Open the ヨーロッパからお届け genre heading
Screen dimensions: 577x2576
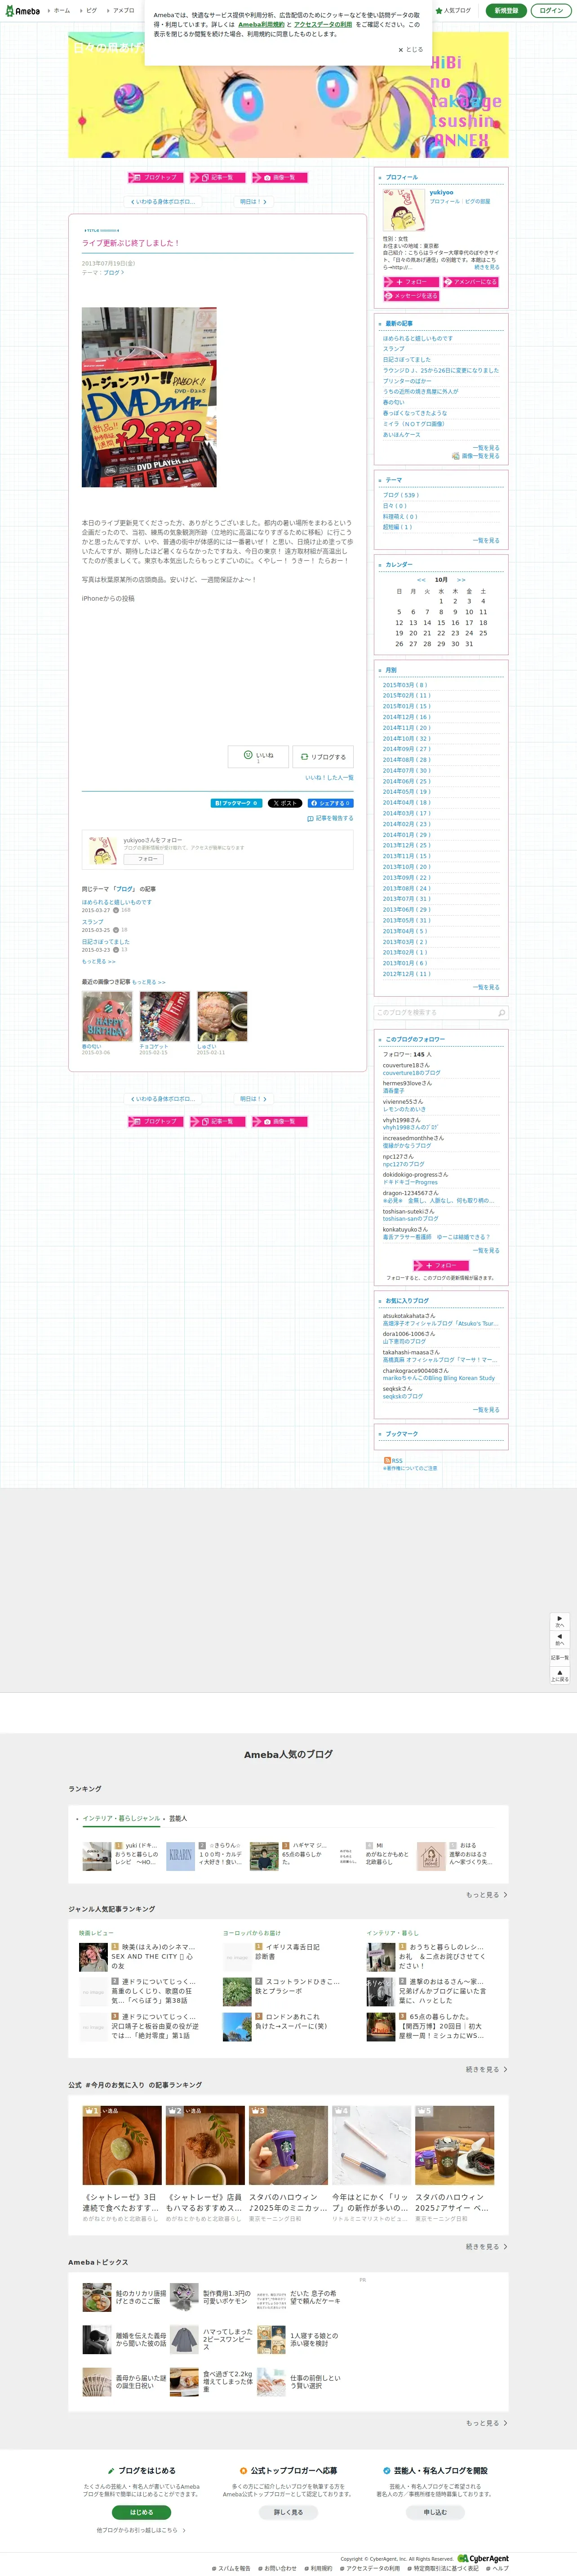point(252,1933)
